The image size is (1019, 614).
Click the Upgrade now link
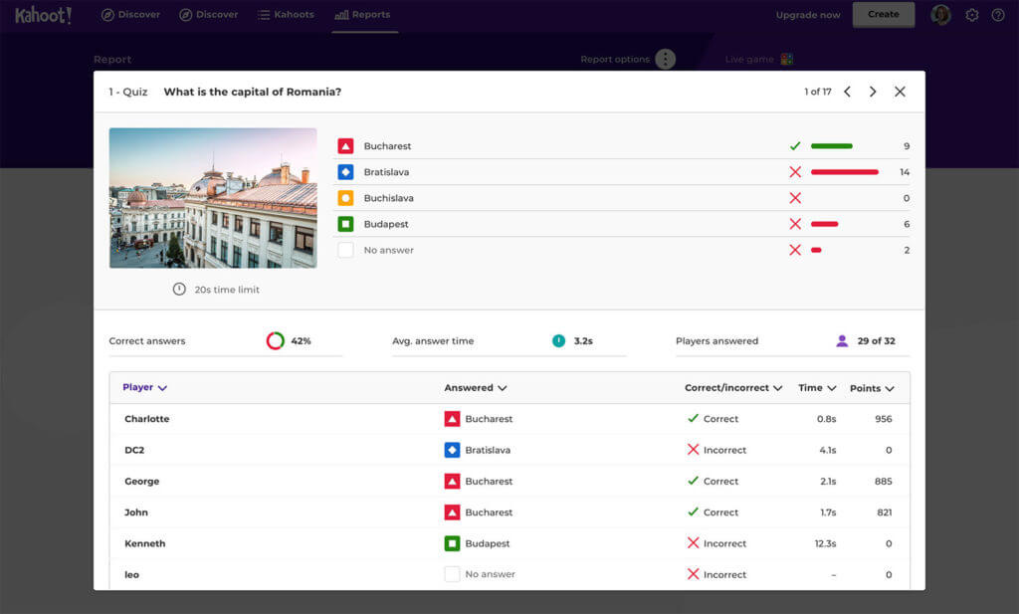point(808,15)
